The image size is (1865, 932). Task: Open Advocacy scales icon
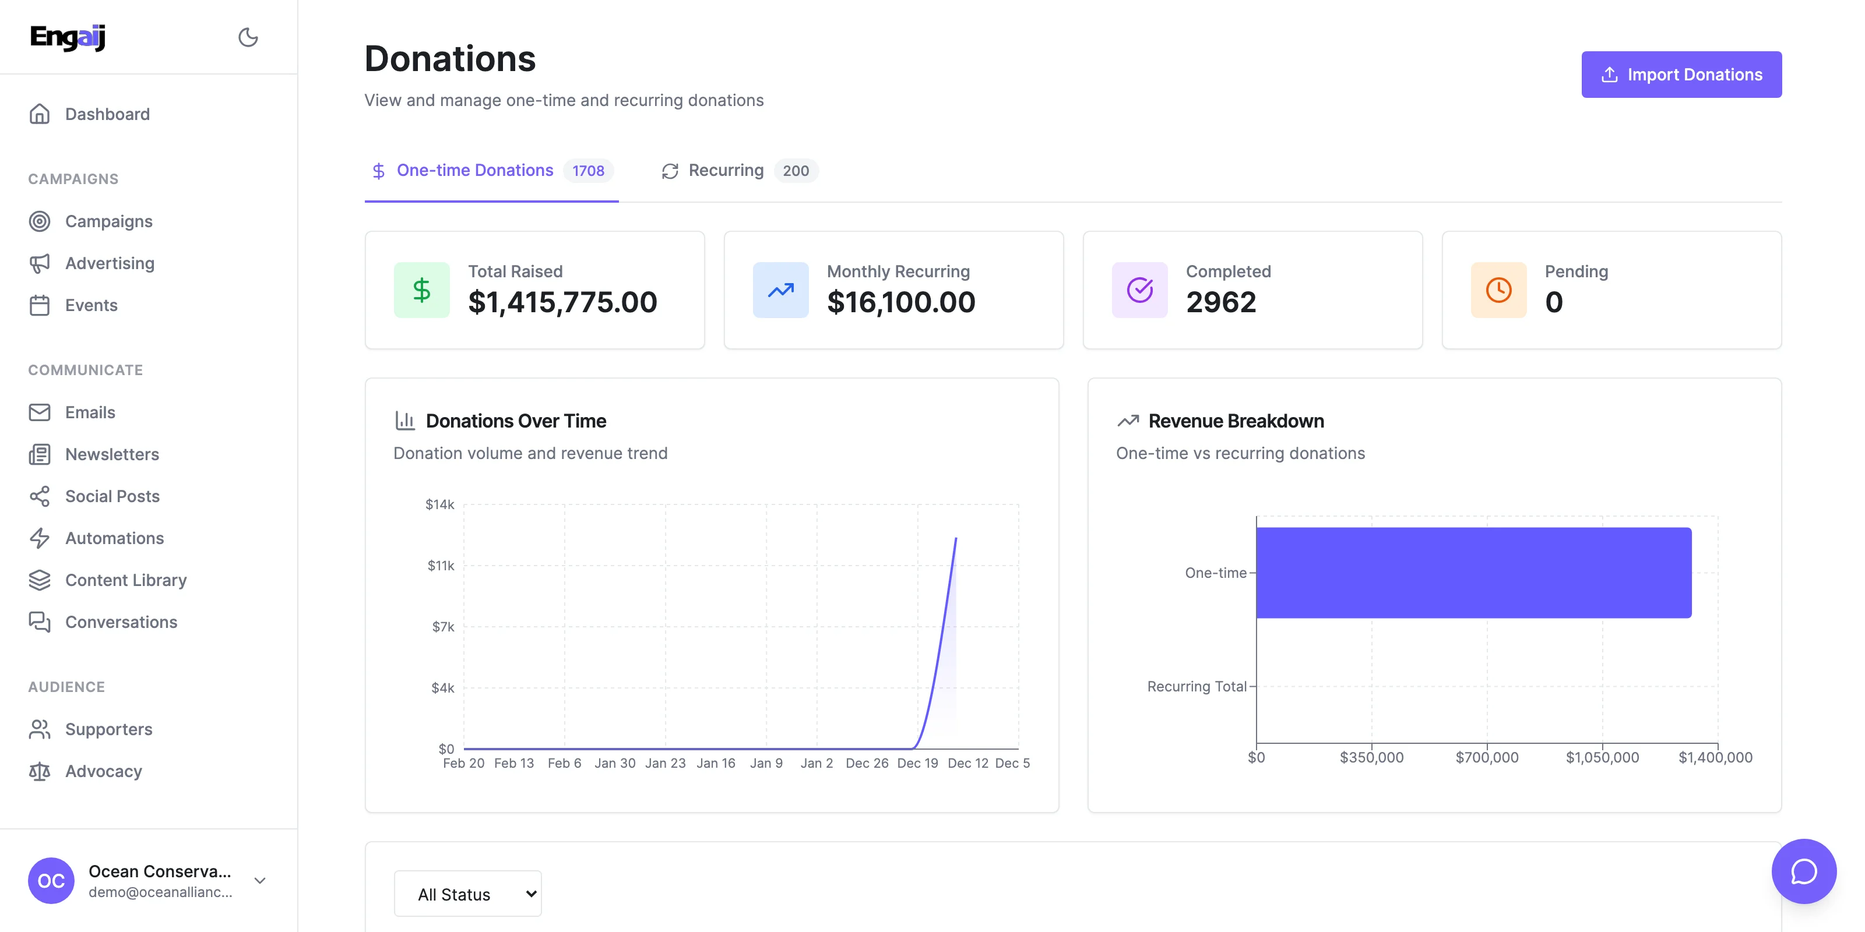[40, 771]
